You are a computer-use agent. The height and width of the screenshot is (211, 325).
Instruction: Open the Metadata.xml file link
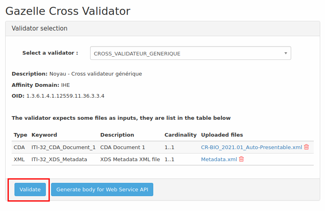coord(219,160)
